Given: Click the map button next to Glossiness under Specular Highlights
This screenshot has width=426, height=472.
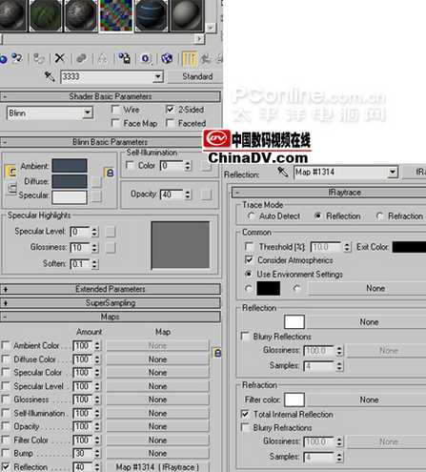Looking at the screenshot, I should 111,248.
